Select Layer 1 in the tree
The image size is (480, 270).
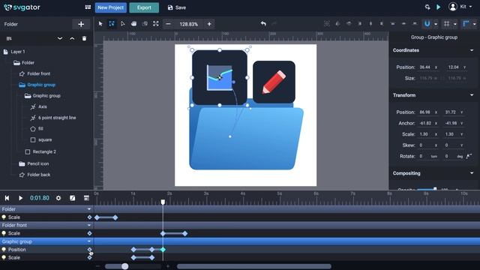click(18, 52)
